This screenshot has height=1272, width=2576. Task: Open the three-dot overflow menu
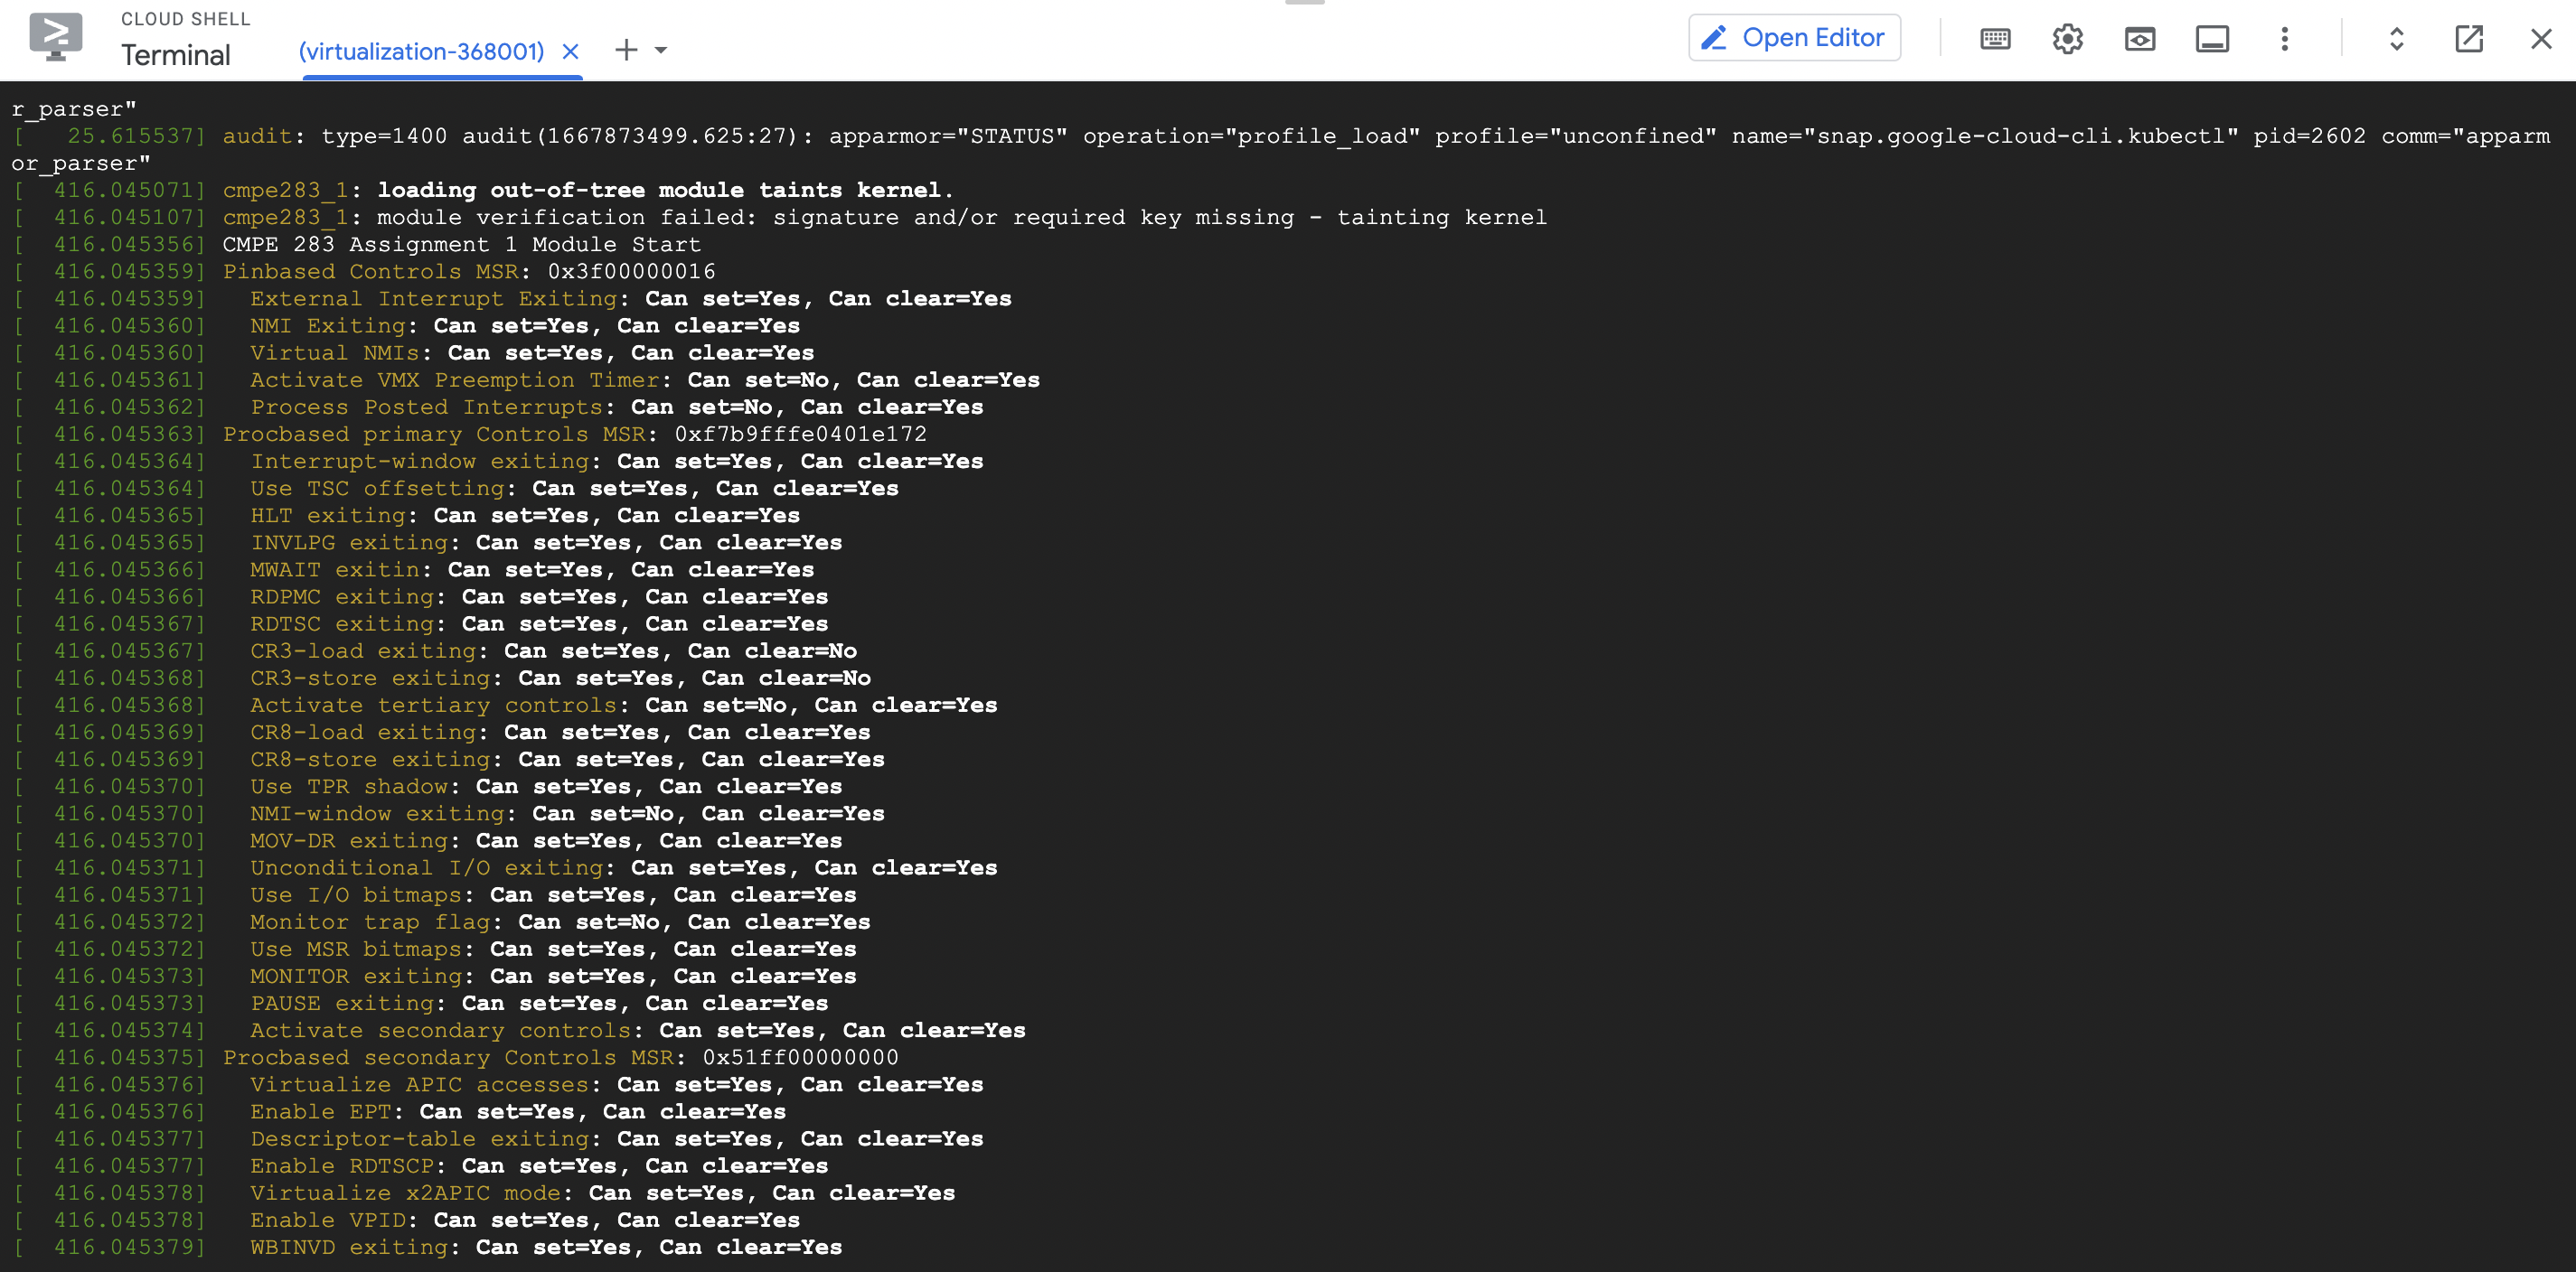tap(2284, 39)
